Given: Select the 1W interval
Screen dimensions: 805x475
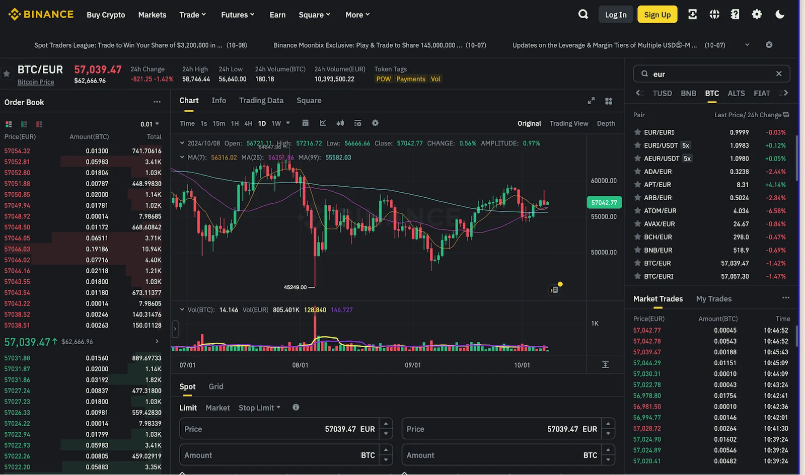Looking at the screenshot, I should click(276, 123).
